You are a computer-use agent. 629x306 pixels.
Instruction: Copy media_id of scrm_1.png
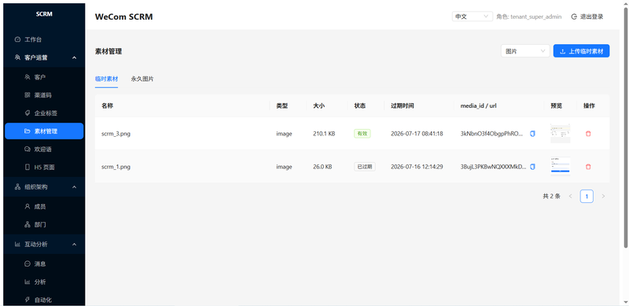point(533,167)
